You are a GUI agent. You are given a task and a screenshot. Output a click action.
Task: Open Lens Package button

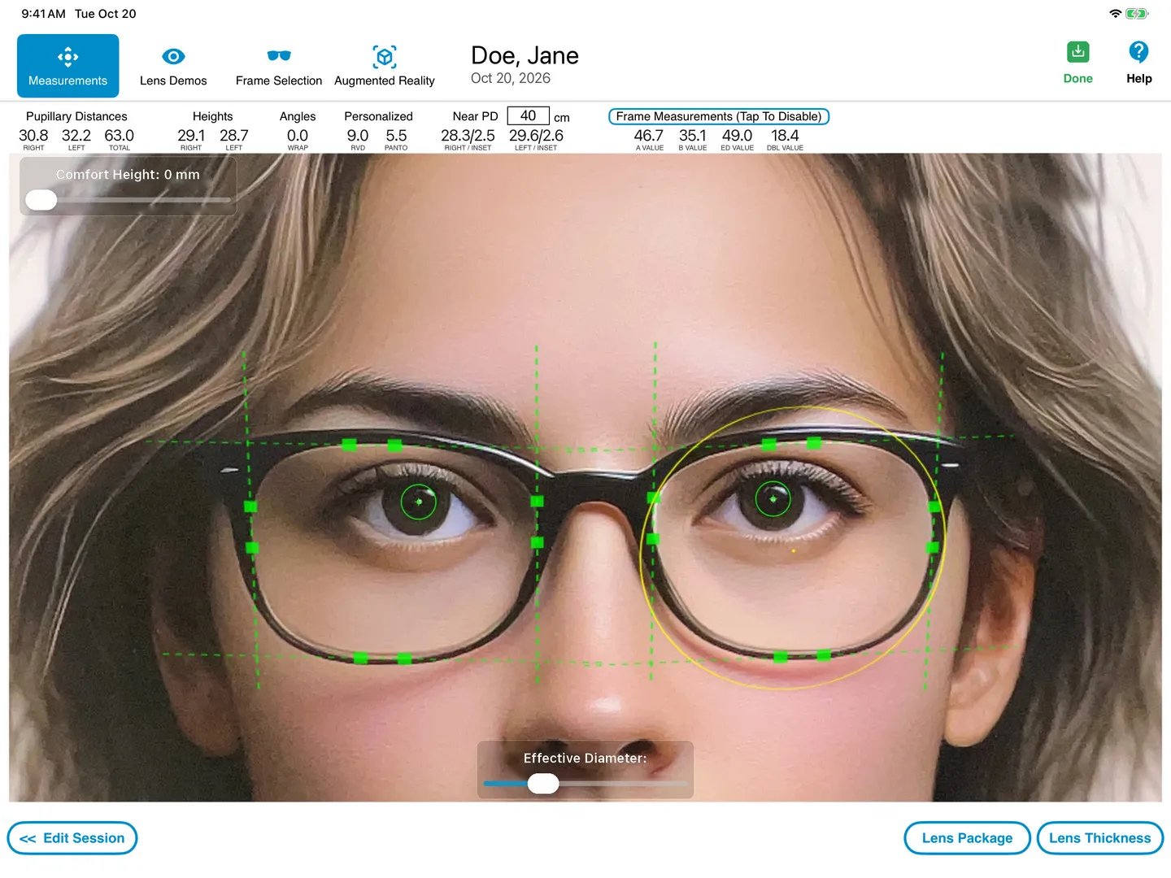967,838
